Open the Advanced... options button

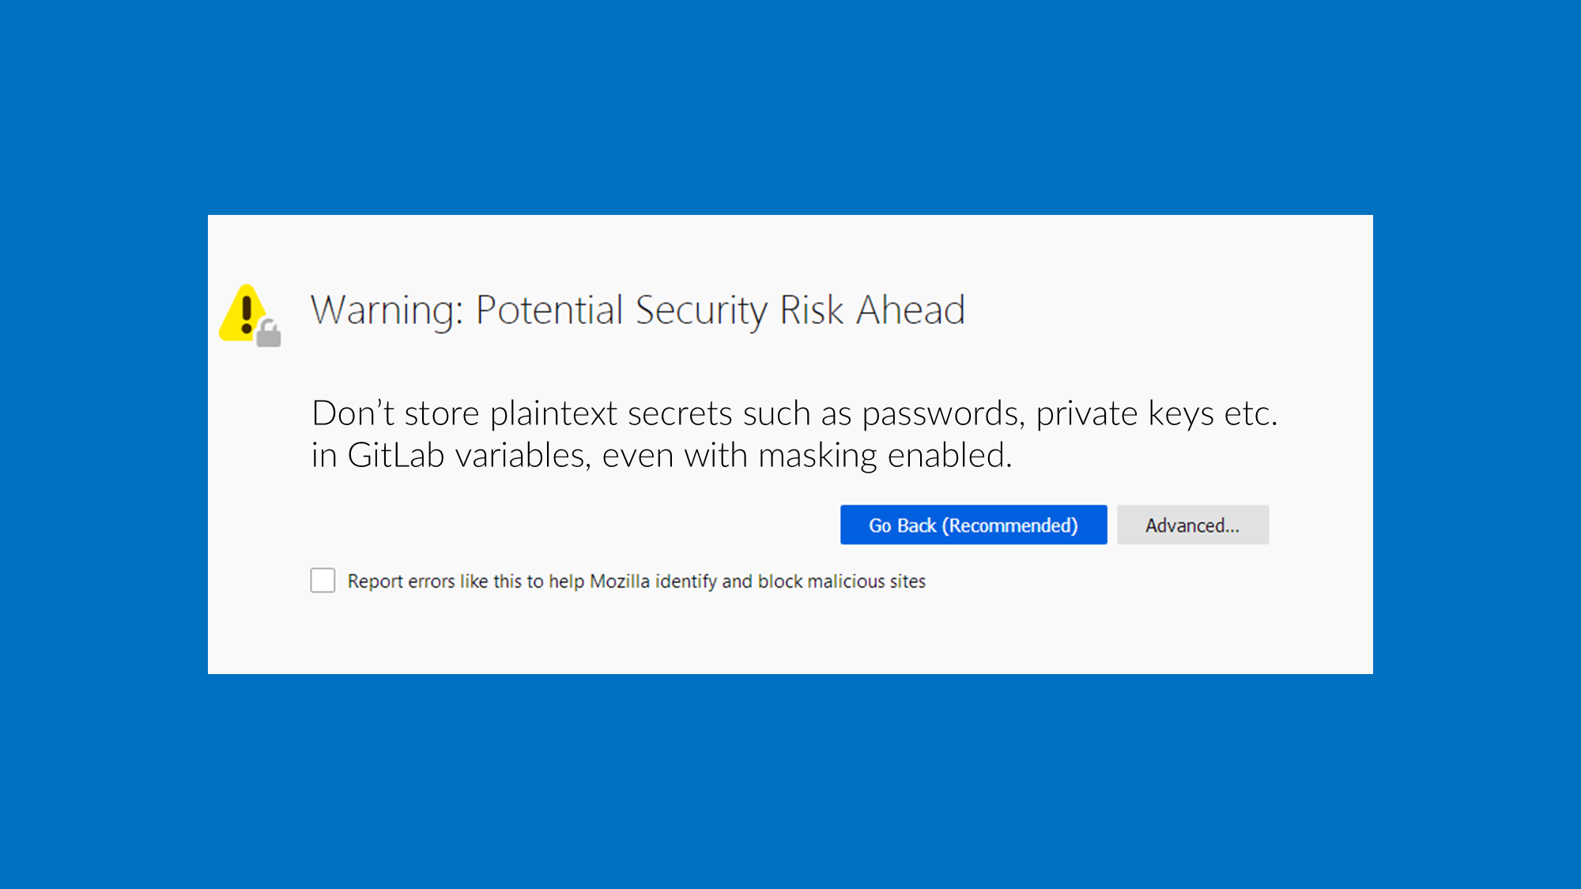point(1192,525)
